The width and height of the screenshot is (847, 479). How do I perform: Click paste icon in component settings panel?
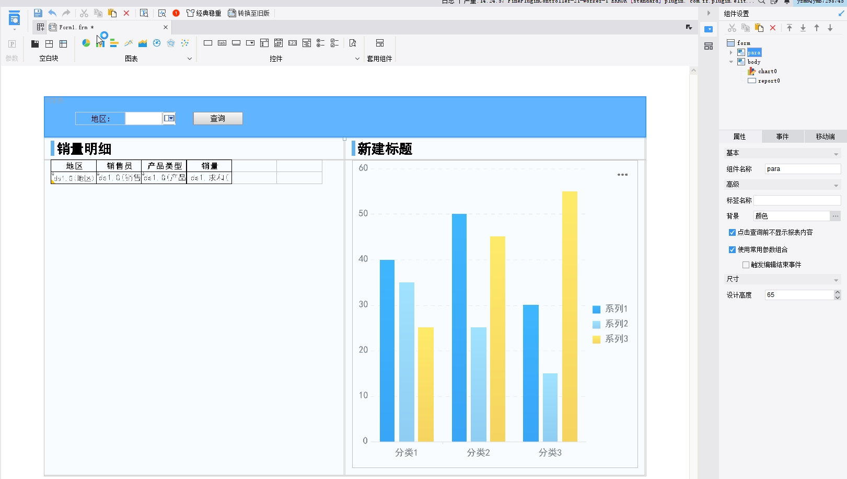click(759, 28)
